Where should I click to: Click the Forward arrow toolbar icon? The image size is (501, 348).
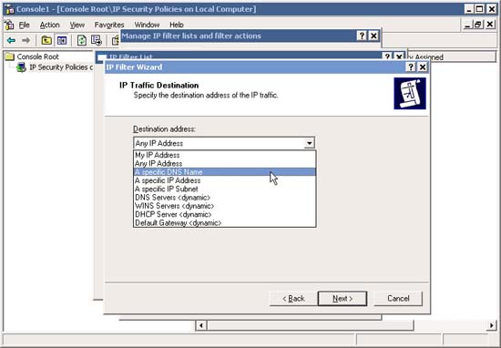pos(26,40)
